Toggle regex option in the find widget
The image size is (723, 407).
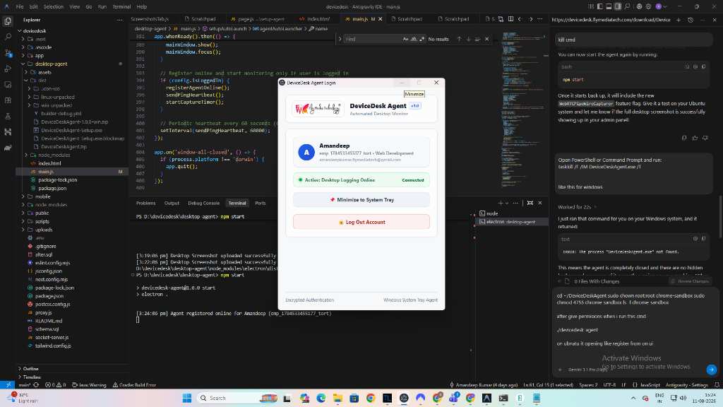422,40
